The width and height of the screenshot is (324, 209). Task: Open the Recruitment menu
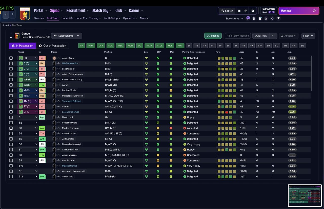[78, 11]
